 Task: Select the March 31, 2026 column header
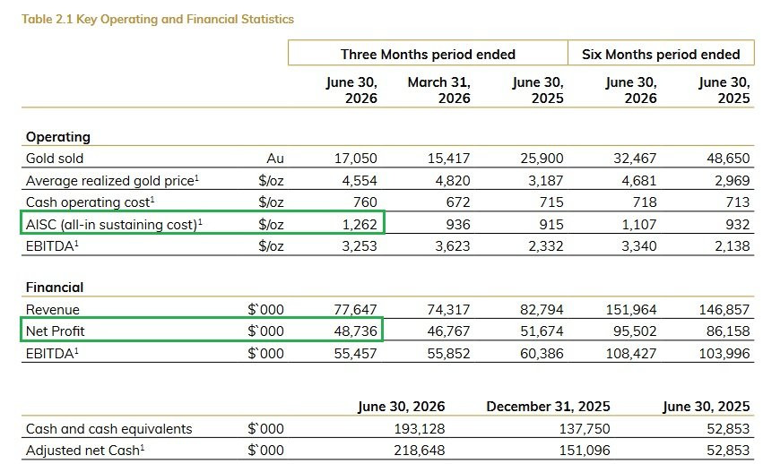pyautogui.click(x=439, y=90)
